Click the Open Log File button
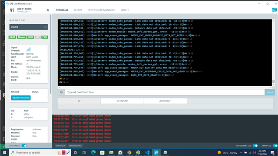The image size is (278, 156). [75, 146]
